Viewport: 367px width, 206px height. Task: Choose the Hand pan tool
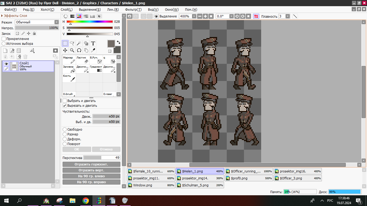click(86, 50)
